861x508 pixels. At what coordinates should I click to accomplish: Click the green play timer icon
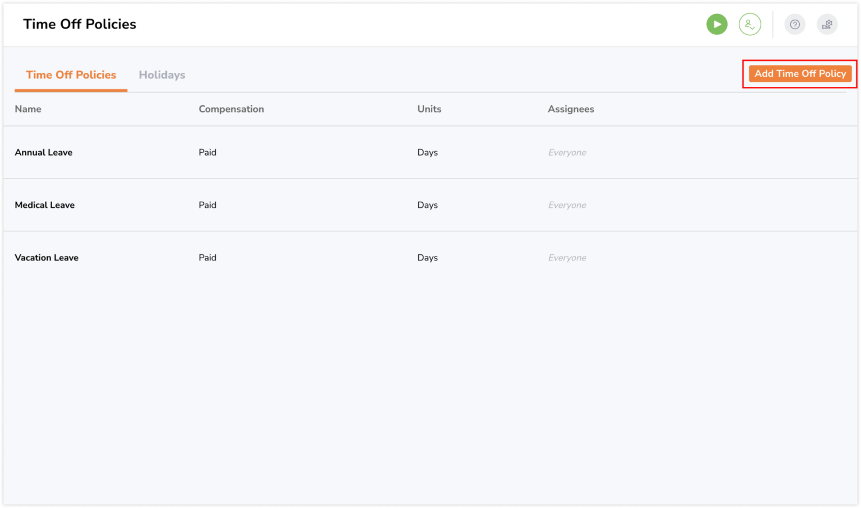click(x=716, y=24)
